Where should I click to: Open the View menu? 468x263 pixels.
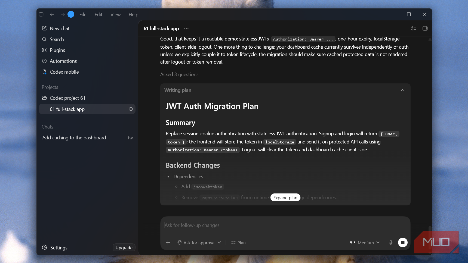(x=115, y=14)
